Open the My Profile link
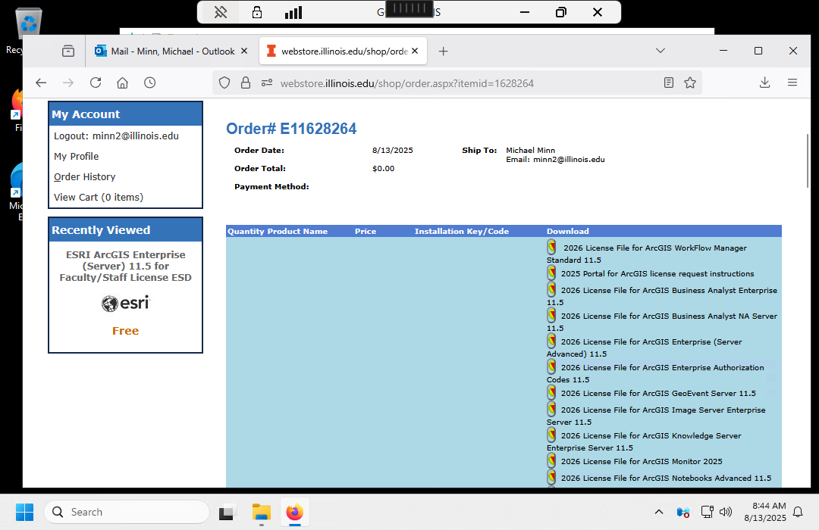The width and height of the screenshot is (819, 530). [x=77, y=157]
